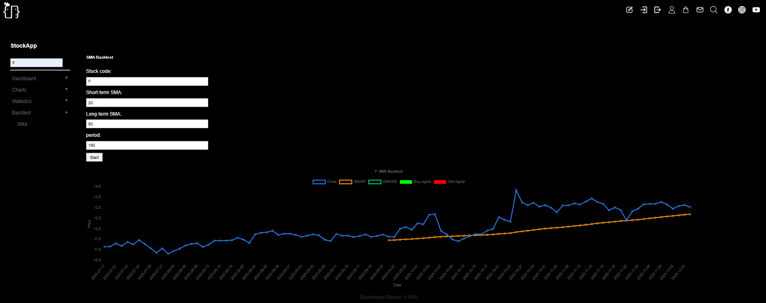Click the Short-term SMA input field

147,103
